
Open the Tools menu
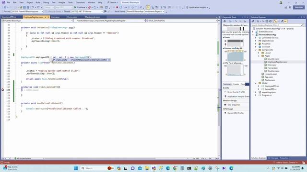pyautogui.click(x=71, y=2)
